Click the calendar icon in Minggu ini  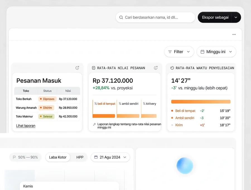[x=202, y=52]
